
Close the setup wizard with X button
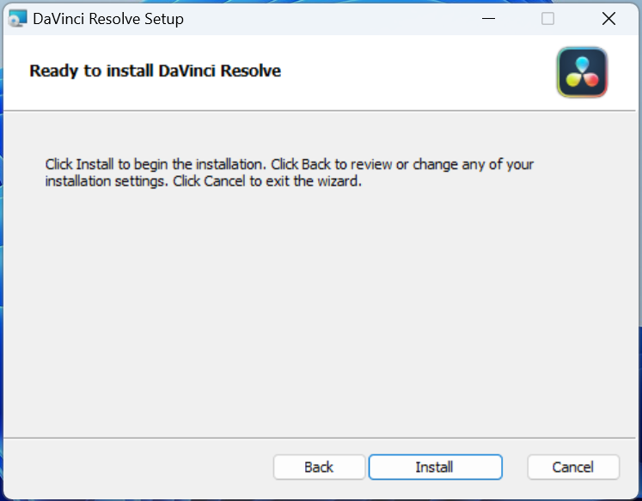608,18
